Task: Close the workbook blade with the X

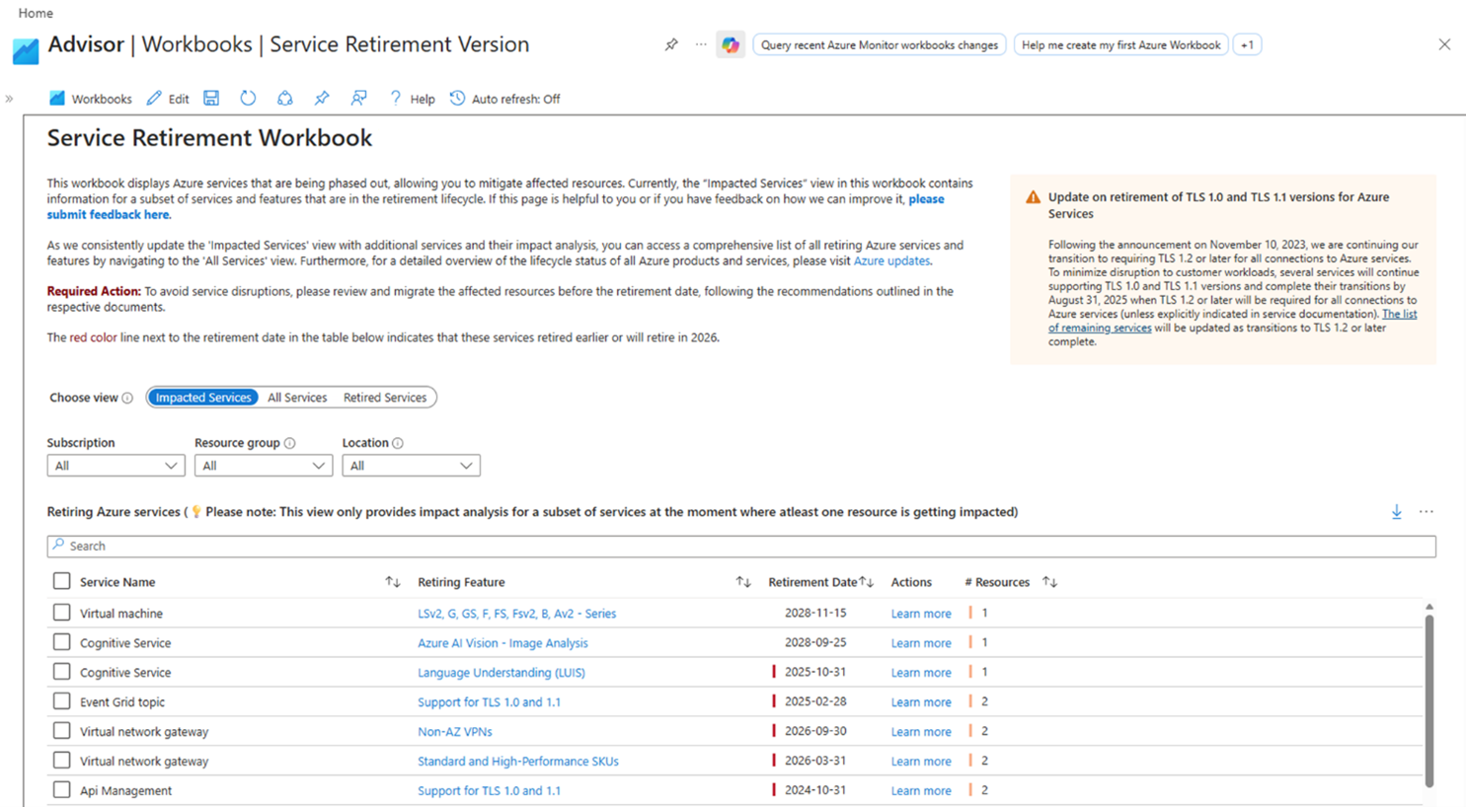Action: coord(1444,44)
